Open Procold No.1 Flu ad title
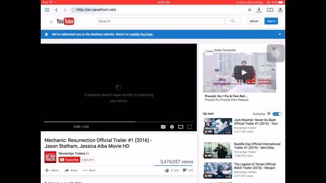This screenshot has height=183, width=326. coord(226,96)
